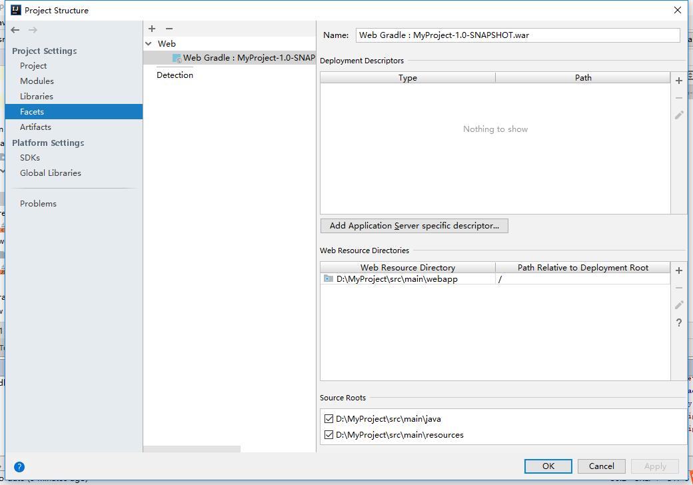Select Detection item in facets list

[175, 75]
